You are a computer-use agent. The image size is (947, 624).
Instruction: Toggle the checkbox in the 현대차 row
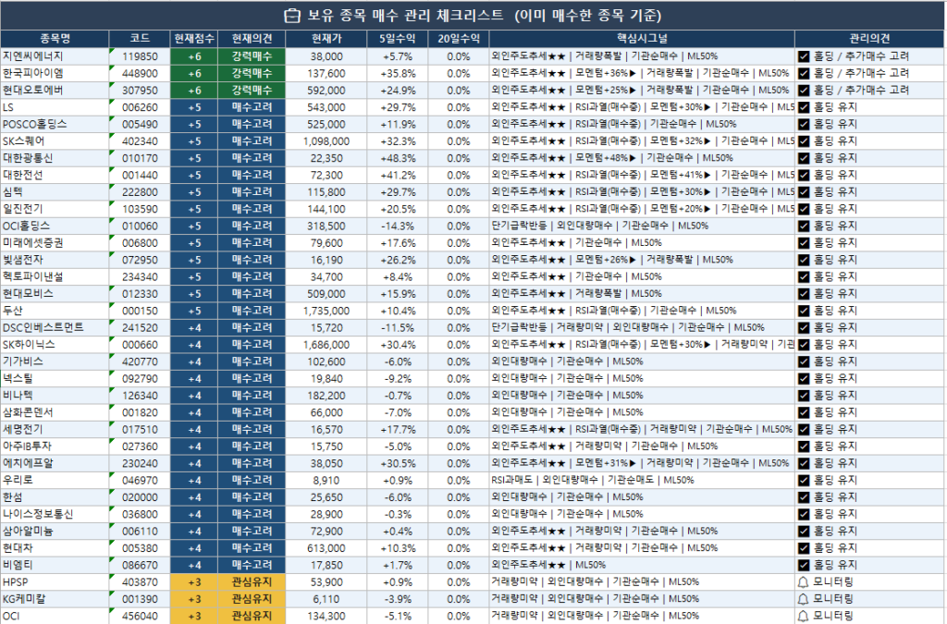(x=804, y=548)
